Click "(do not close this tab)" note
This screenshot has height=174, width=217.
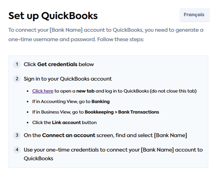173,91
